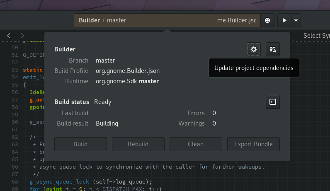330x191 pixels.
Task: Open the build configuration icon next to gear
Action: coord(273,49)
